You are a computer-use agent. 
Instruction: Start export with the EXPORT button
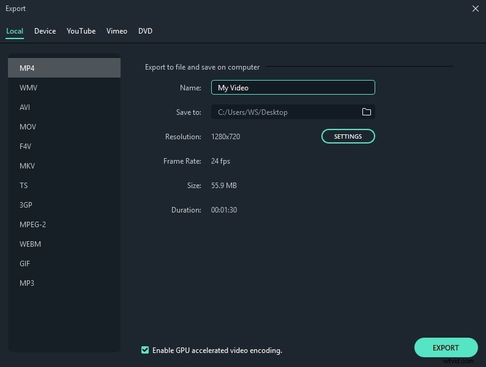click(x=446, y=347)
